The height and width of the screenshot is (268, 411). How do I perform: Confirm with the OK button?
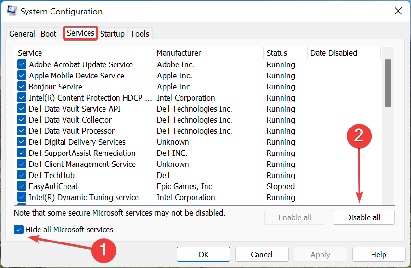pos(204,255)
